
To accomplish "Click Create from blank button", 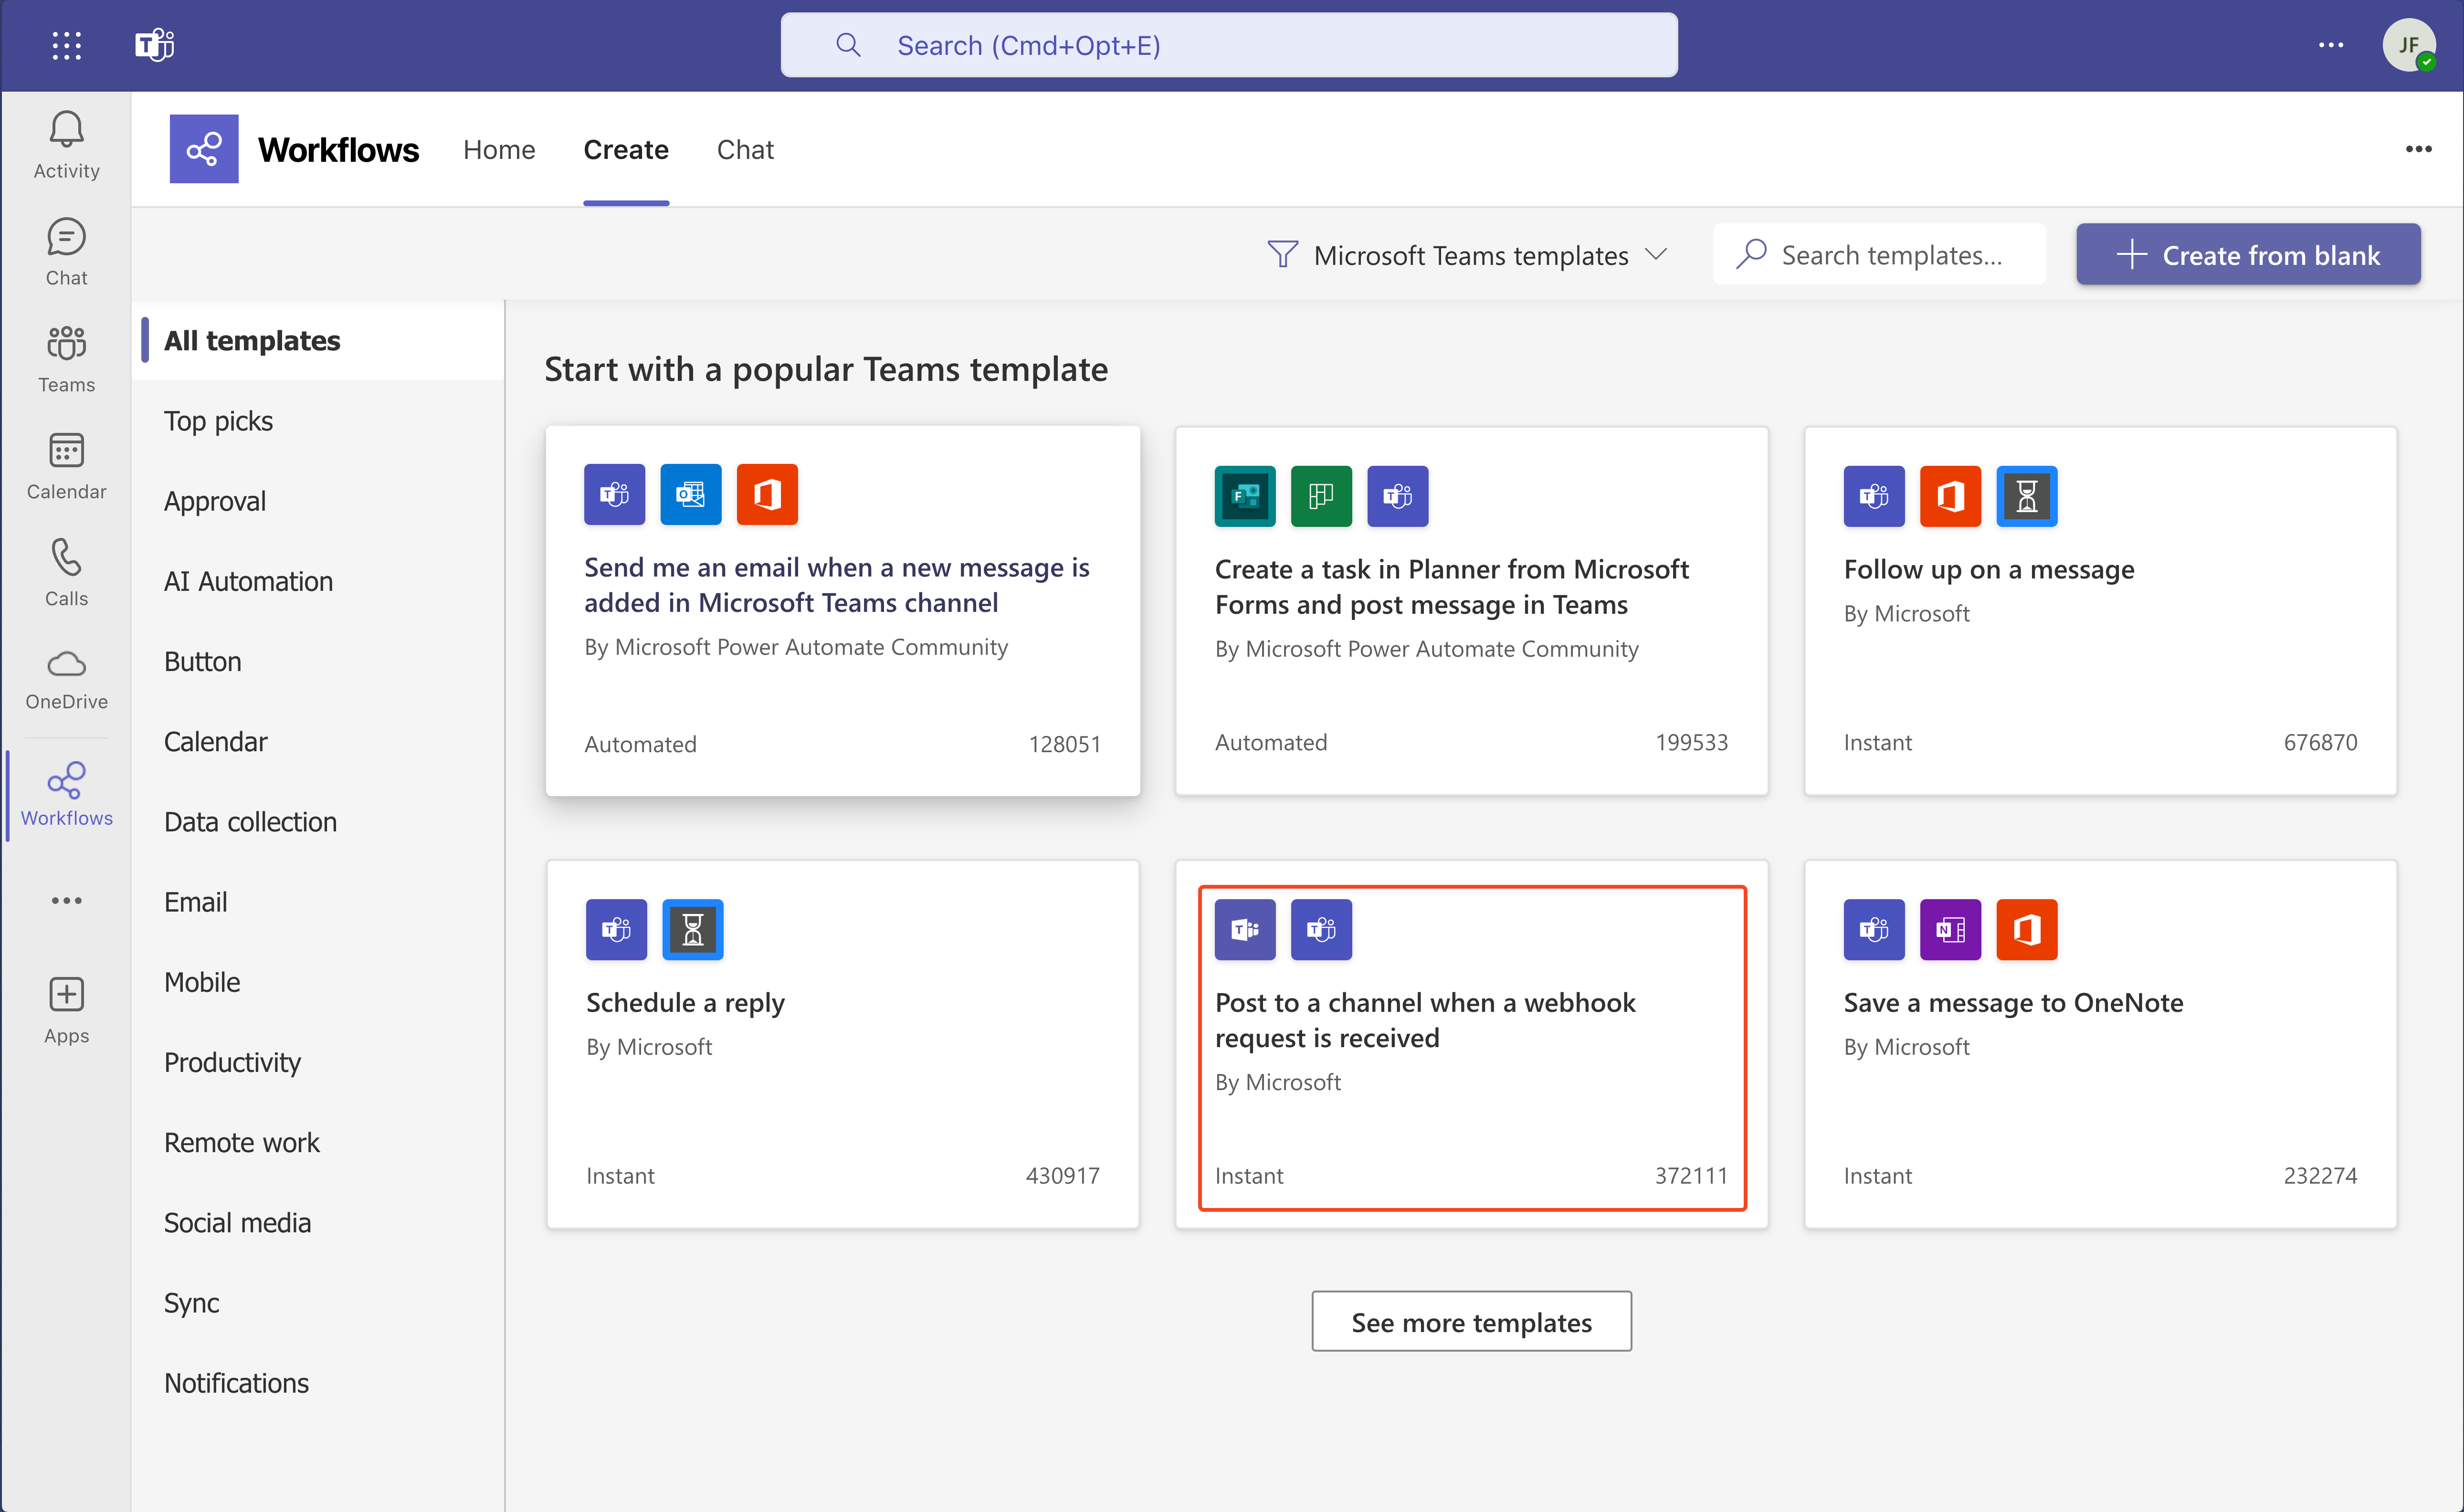I will point(2247,255).
